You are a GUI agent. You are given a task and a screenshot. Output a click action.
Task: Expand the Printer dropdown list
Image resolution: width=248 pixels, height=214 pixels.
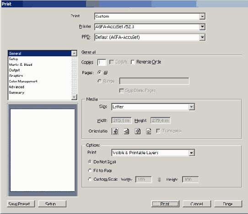click(202, 27)
